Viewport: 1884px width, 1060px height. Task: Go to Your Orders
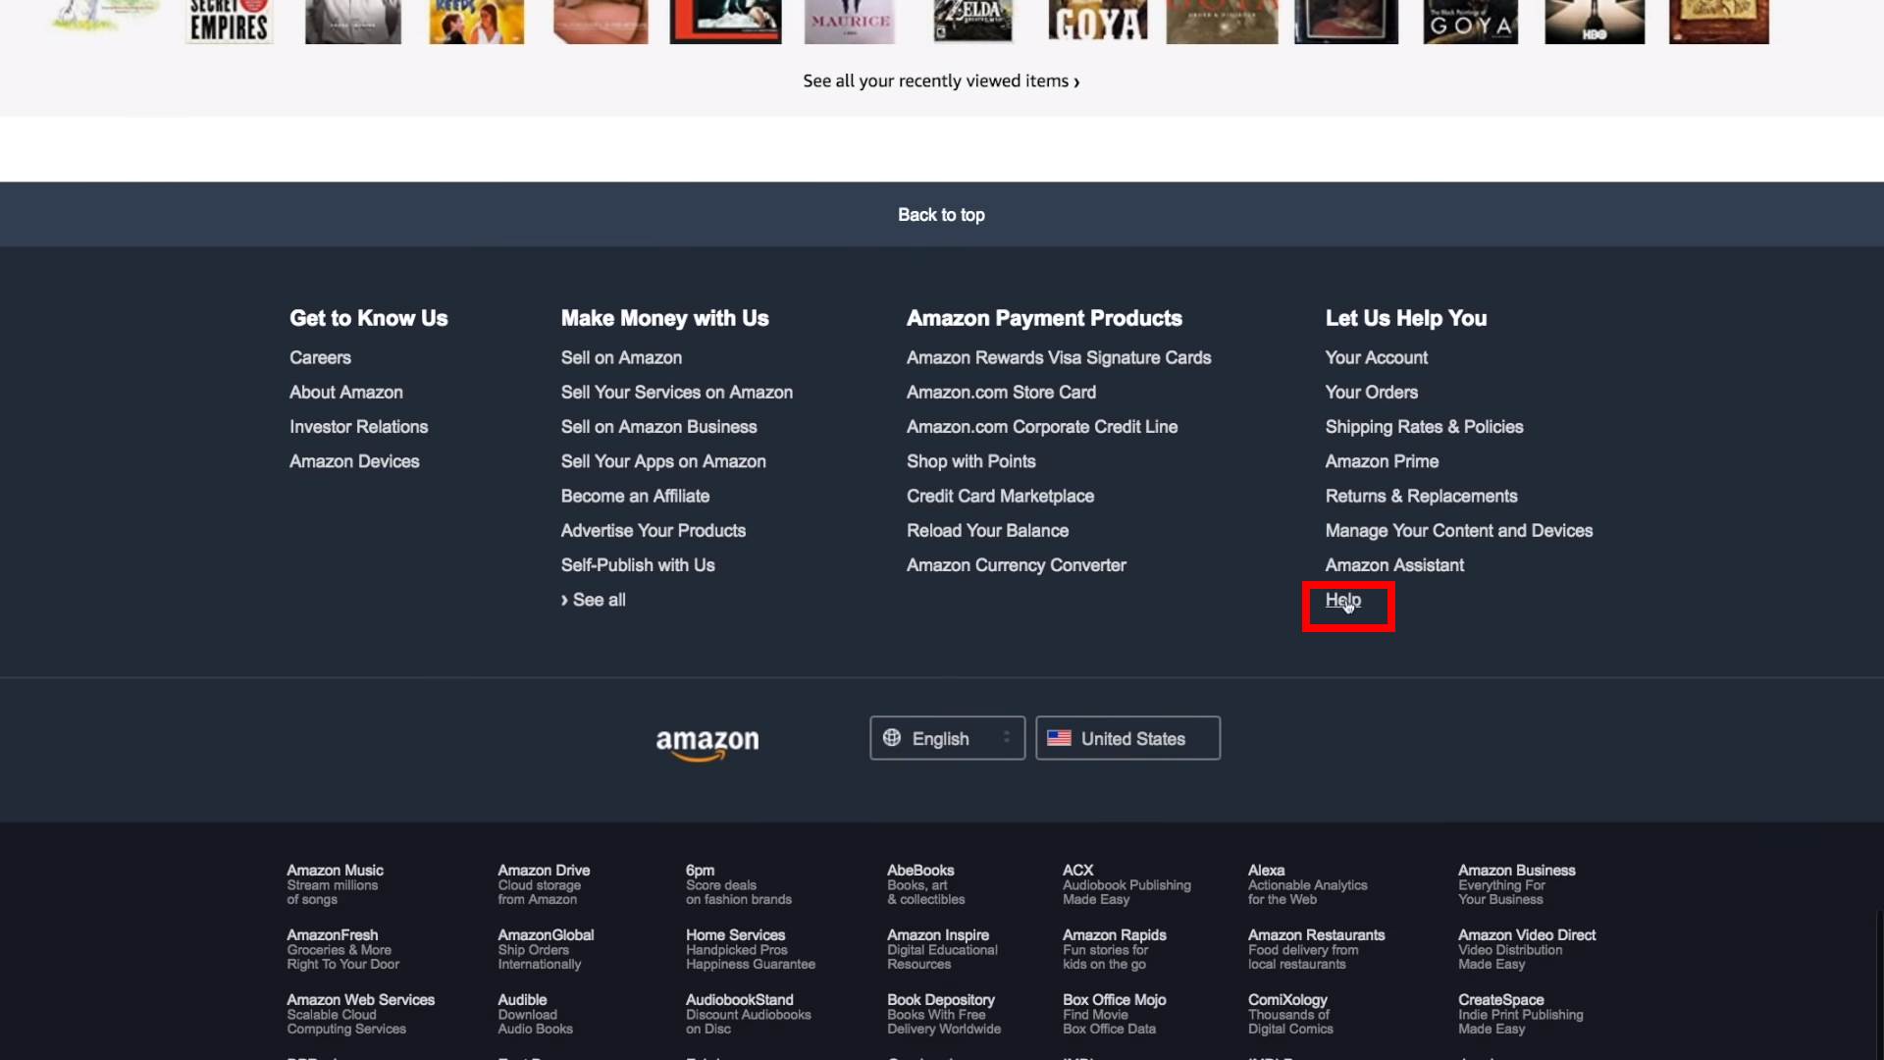1371,393
